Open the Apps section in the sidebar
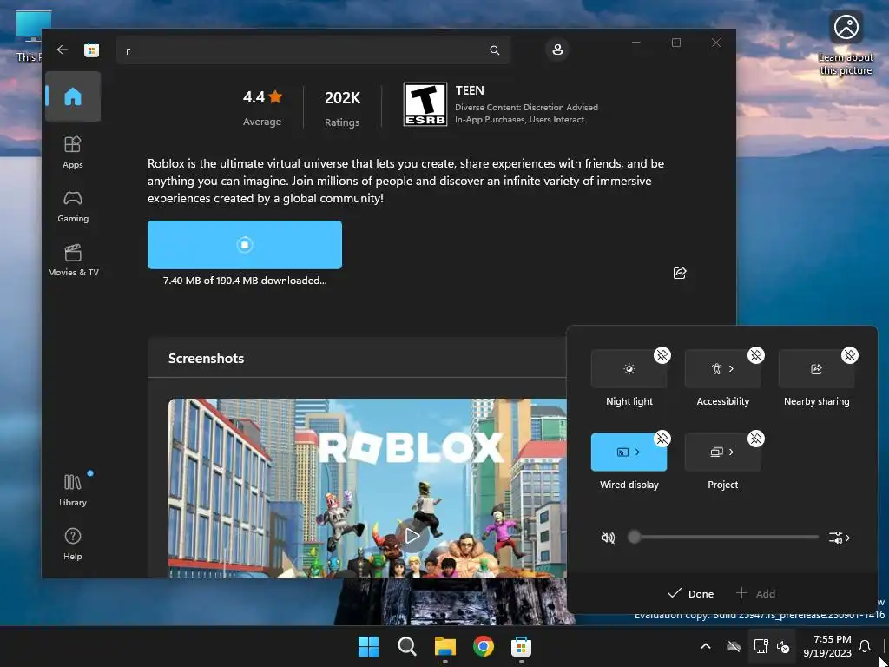Screen dimensions: 889x667 73,152
